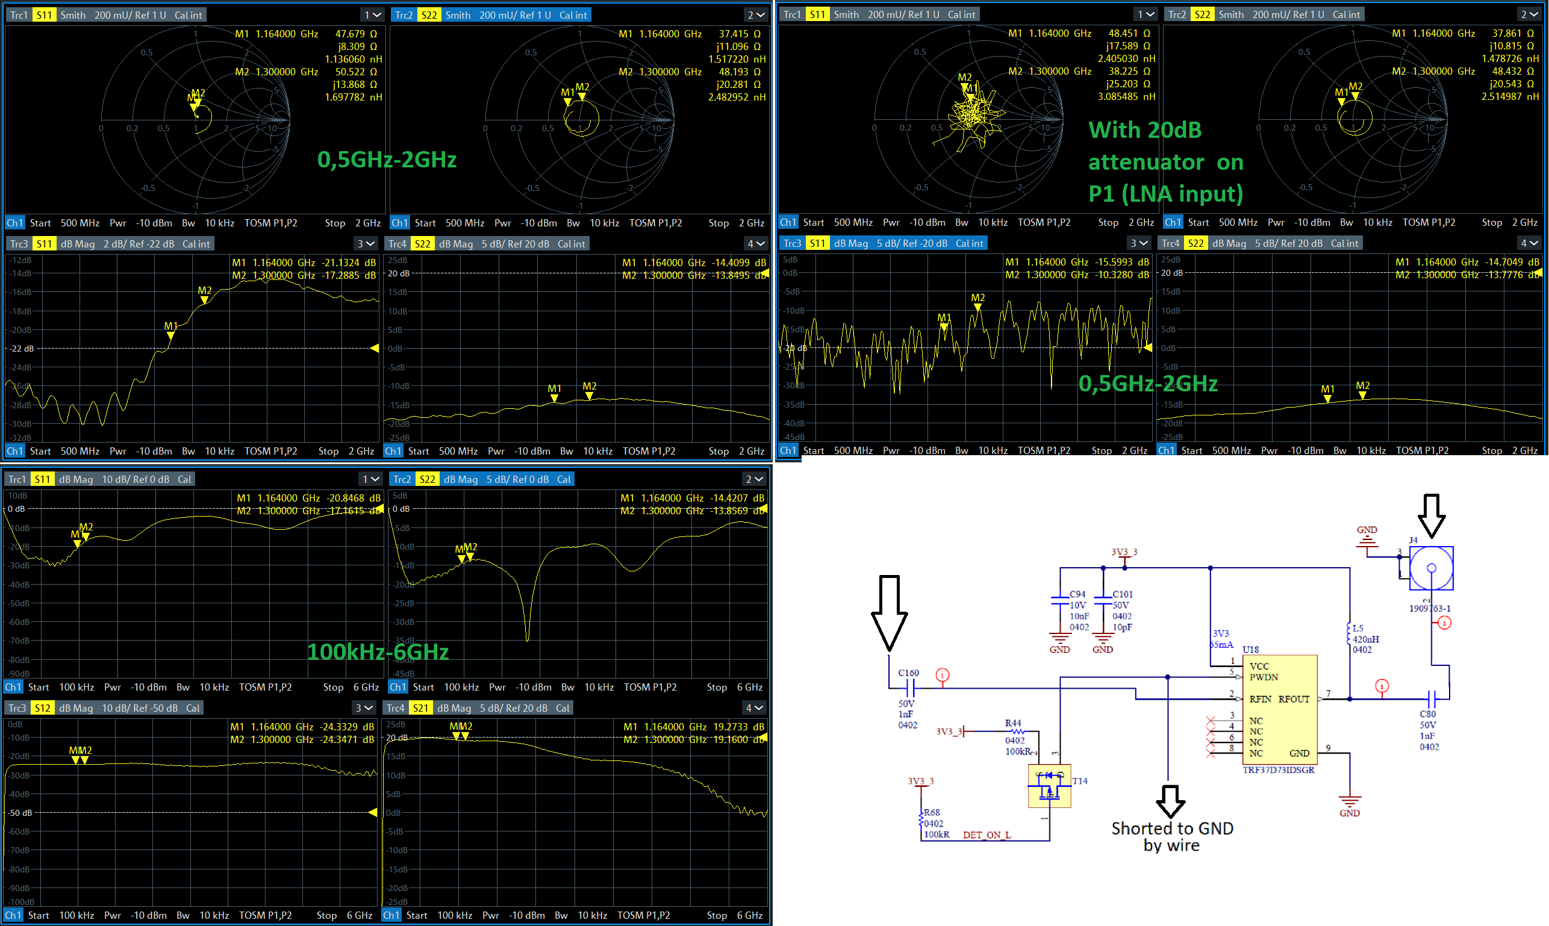The image size is (1549, 926).
Task: Click M2 marker on noisy S11 trace in attenuator window
Action: 978,307
